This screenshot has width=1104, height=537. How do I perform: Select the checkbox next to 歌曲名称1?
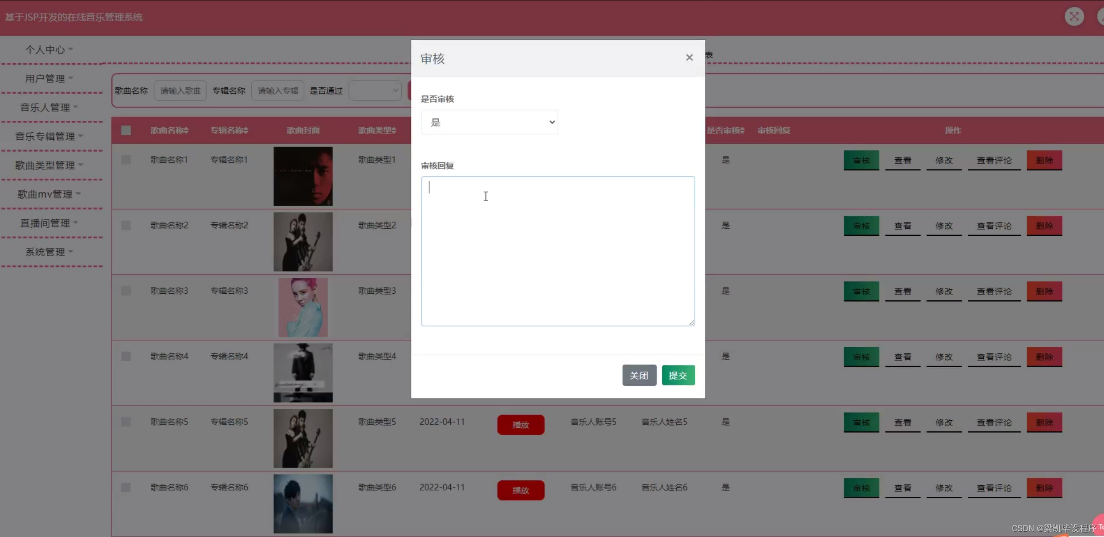pyautogui.click(x=126, y=160)
